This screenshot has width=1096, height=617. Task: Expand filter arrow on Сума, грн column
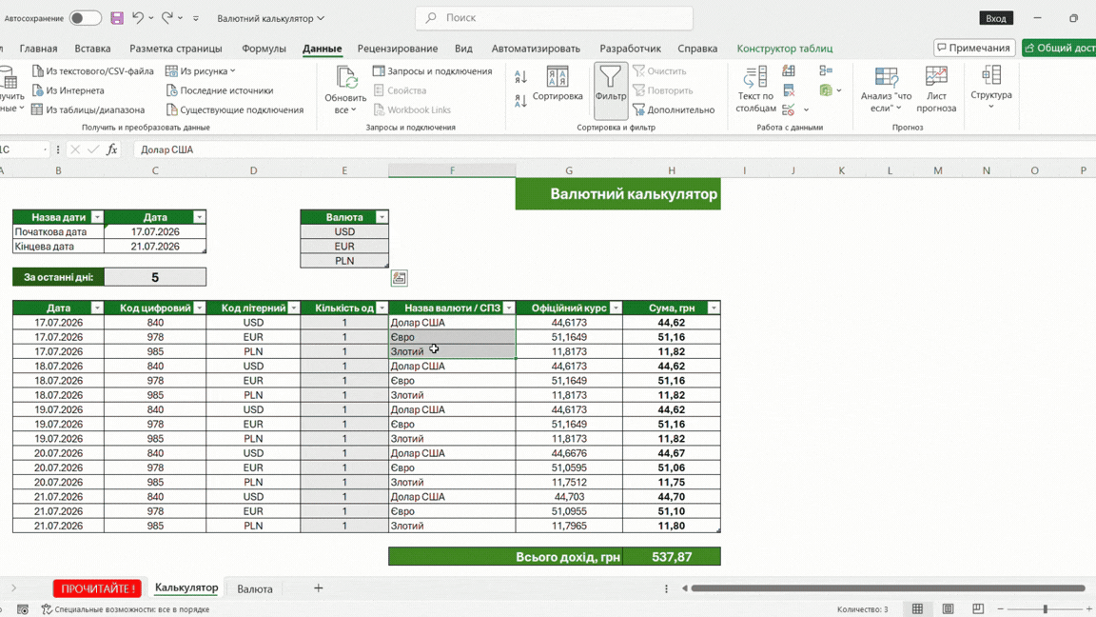713,308
